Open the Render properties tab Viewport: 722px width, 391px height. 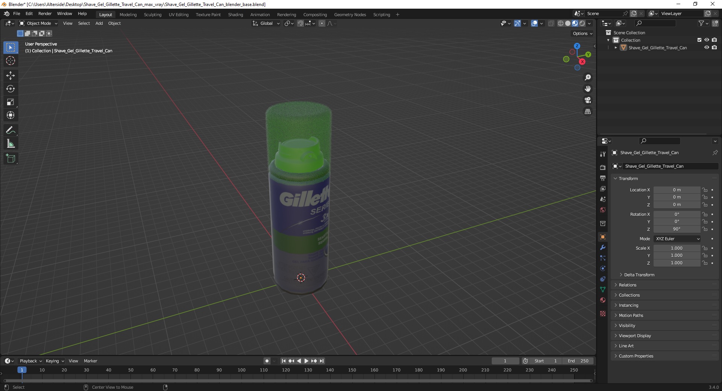(603, 167)
